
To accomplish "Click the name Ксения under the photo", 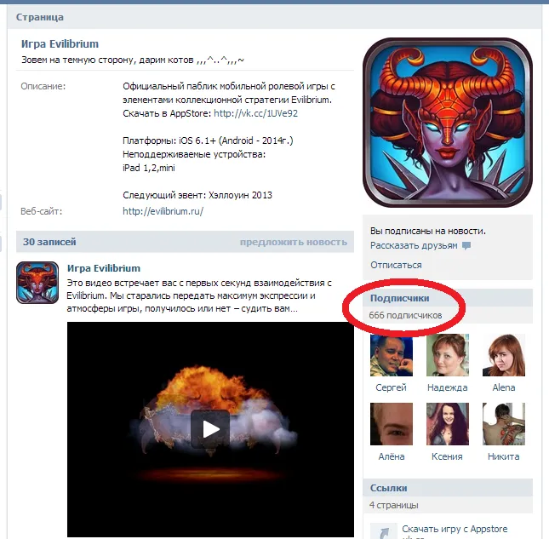I will point(447,456).
